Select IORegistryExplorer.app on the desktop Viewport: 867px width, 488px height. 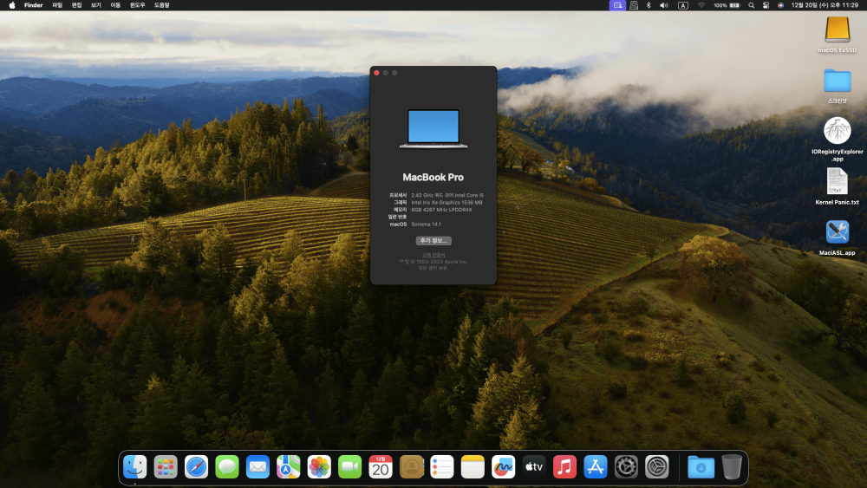tap(838, 131)
